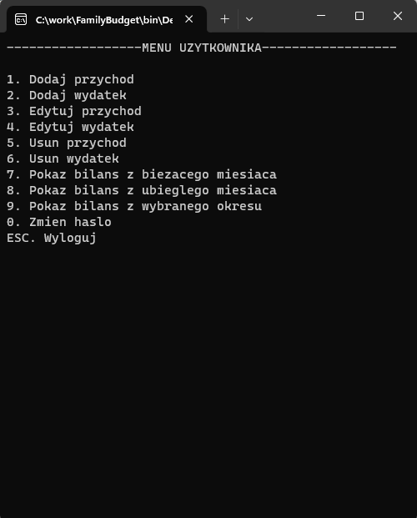Click the Usun przychod option text
417x518 pixels.
click(78, 143)
